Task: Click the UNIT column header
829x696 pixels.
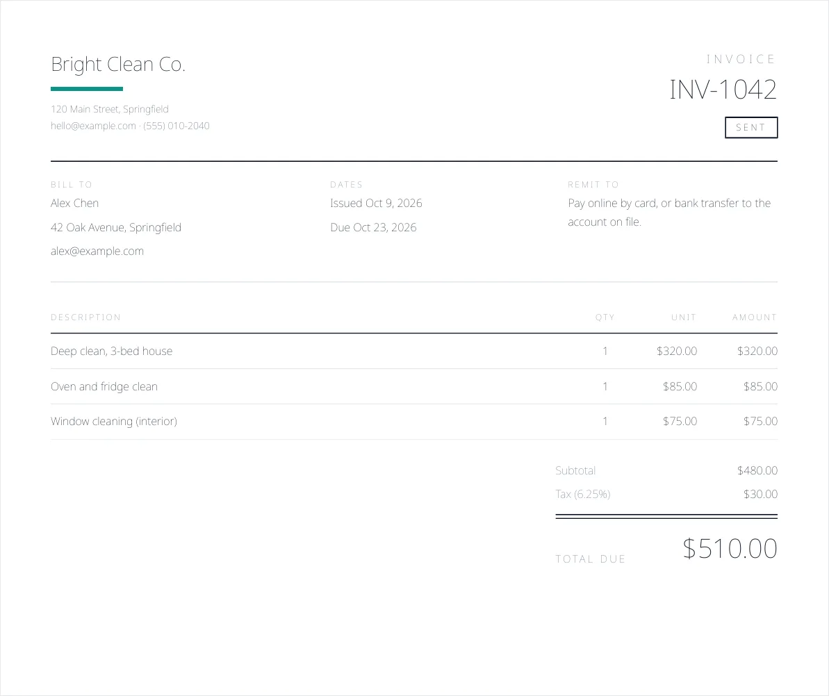Action: coord(684,317)
